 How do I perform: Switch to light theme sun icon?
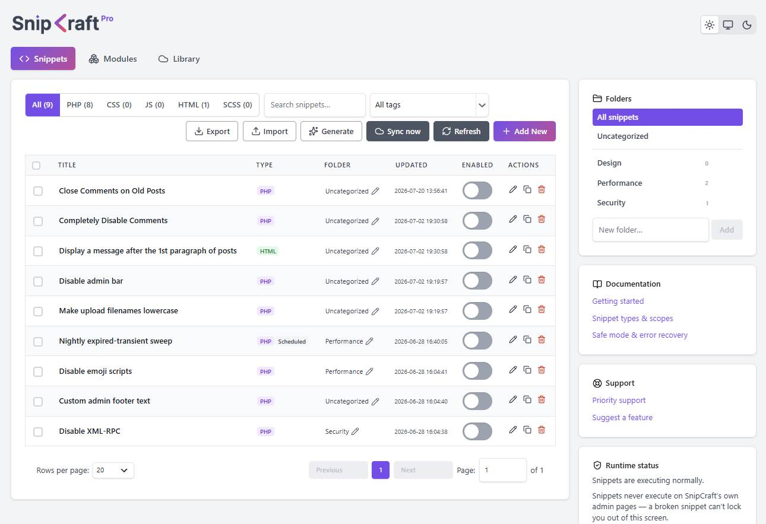(710, 25)
